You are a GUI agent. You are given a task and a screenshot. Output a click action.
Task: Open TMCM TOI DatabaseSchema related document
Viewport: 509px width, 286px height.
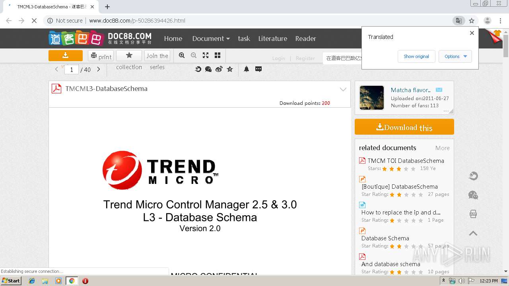[x=406, y=161]
